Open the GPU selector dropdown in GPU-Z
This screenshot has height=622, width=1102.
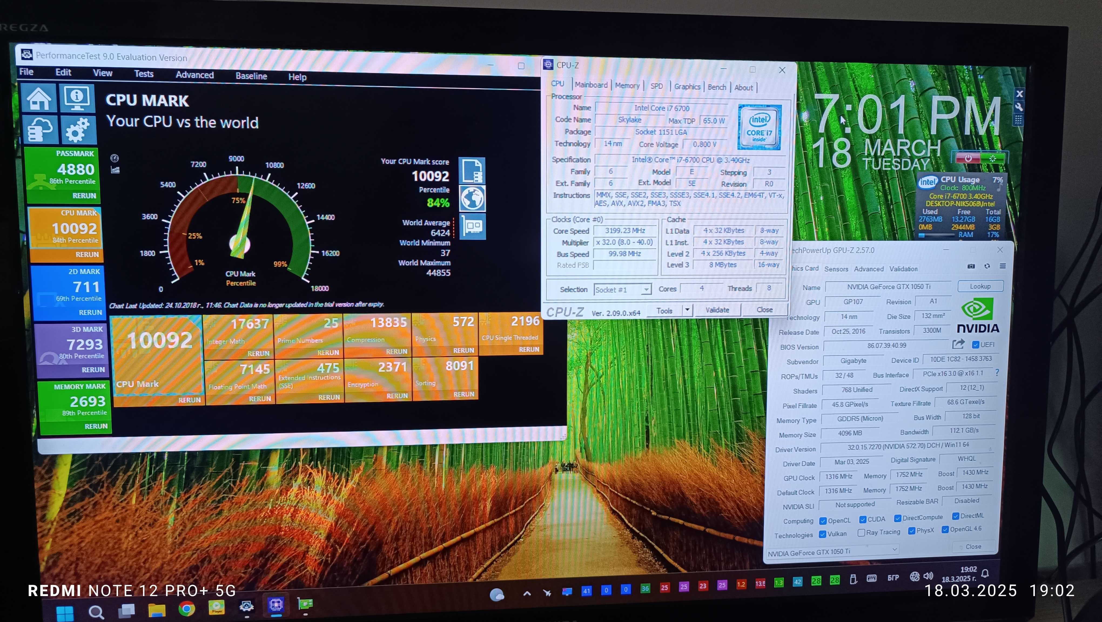pyautogui.click(x=832, y=552)
